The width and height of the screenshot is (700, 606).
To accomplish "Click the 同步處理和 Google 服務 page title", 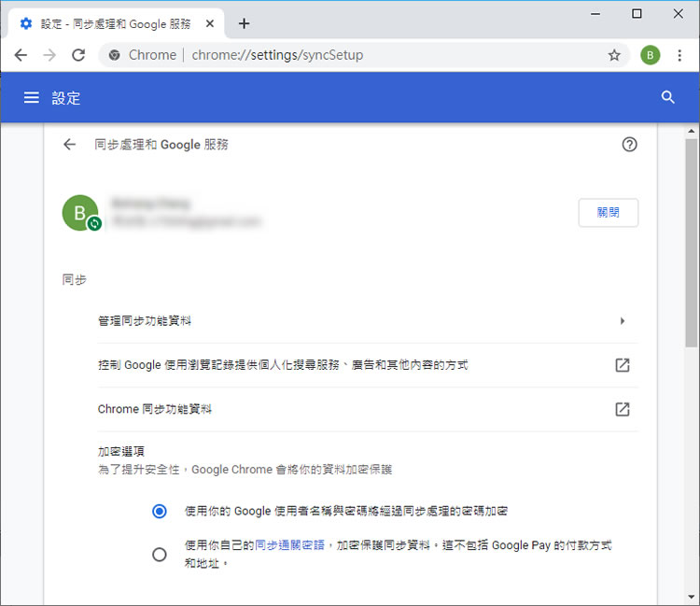I will click(x=161, y=144).
